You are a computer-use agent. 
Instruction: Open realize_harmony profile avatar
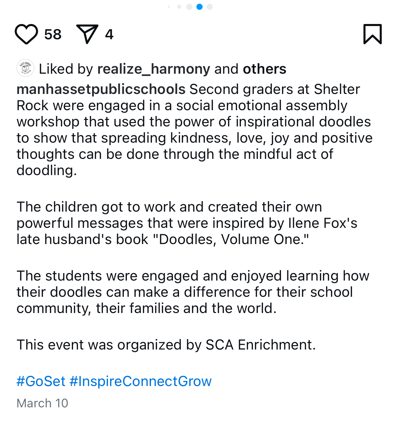[x=25, y=69]
